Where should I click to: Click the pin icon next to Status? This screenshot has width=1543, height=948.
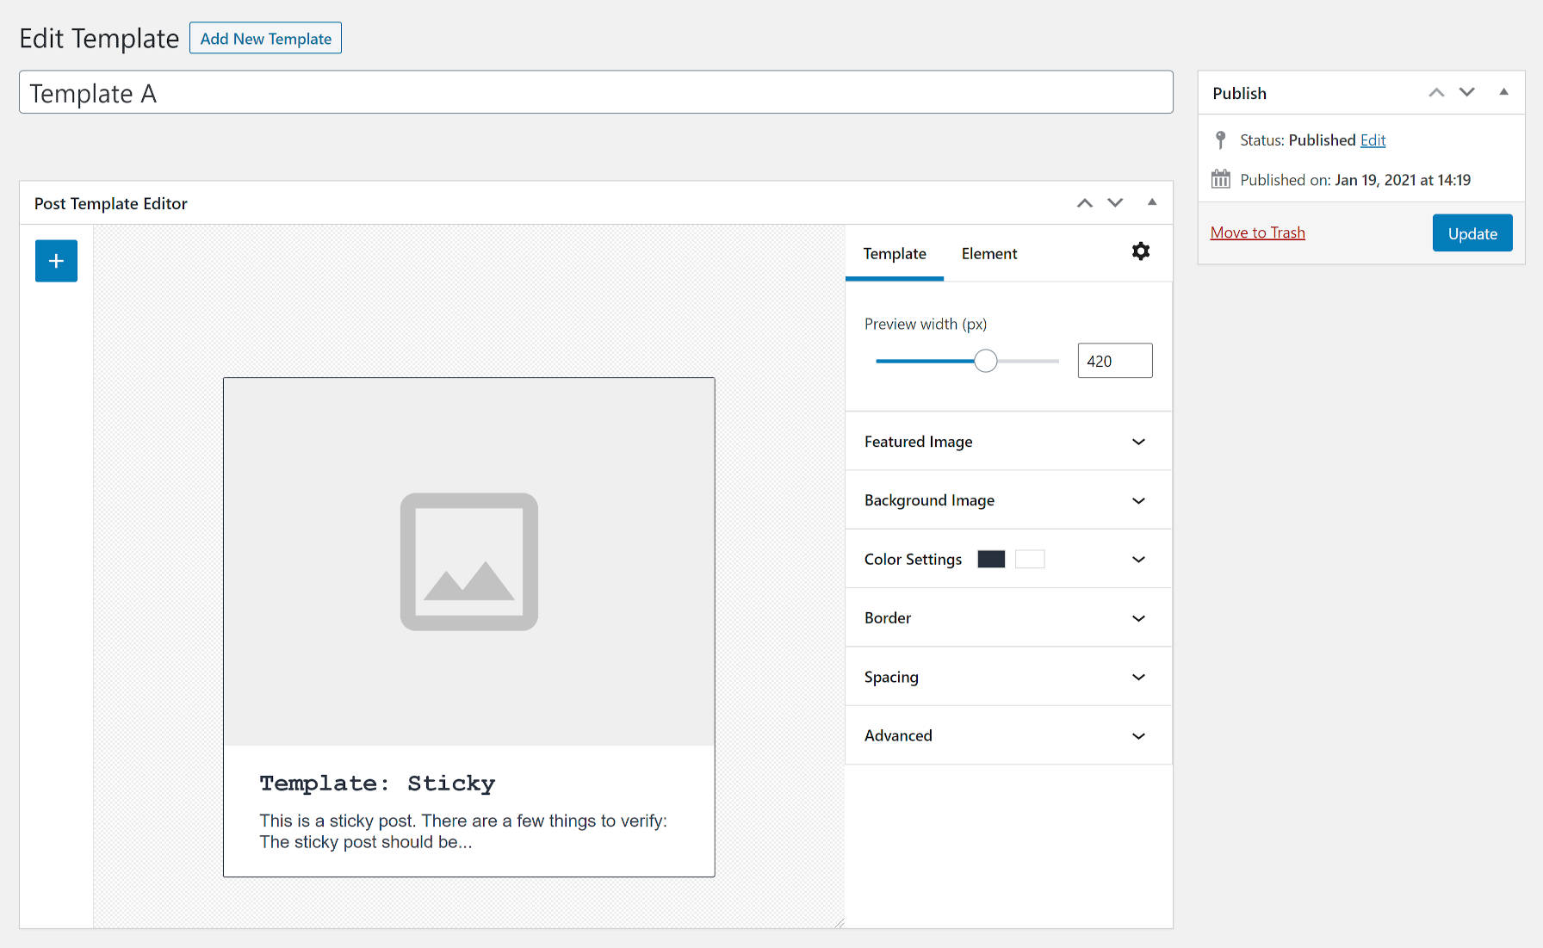pos(1220,139)
